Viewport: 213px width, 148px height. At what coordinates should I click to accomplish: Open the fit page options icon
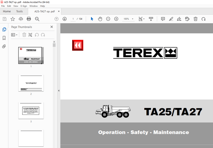pyautogui.click(x=141, y=19)
